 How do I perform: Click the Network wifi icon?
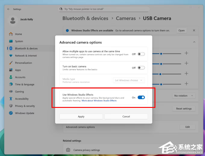click(11, 56)
